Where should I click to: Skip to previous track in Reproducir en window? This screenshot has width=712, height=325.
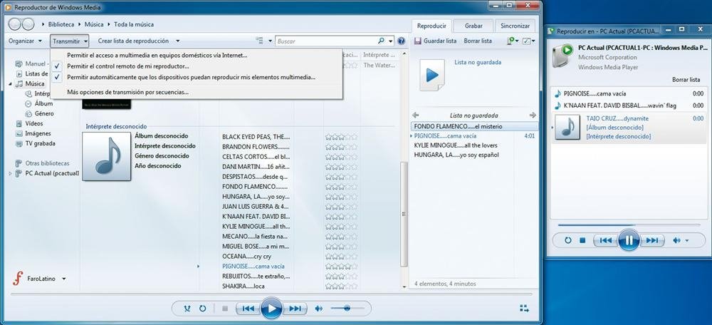point(606,240)
